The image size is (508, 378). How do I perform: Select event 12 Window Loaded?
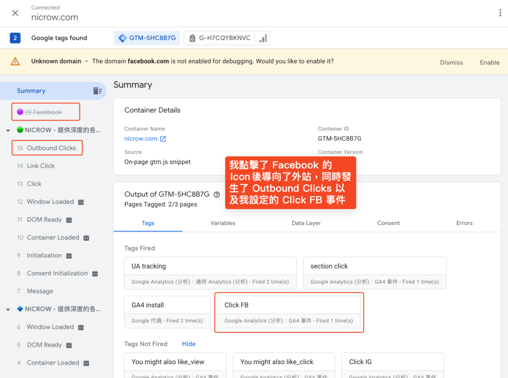coord(45,201)
